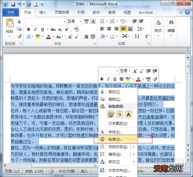The height and width of the screenshot is (177, 193).
Task: Click Merge Formatting paste option
Action: click(x=120, y=114)
